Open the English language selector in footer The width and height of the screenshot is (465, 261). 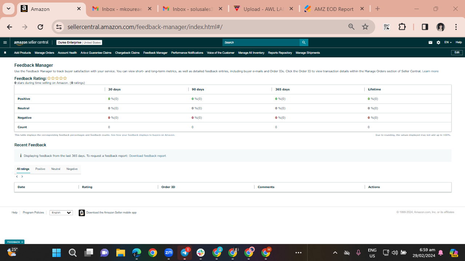point(61,213)
